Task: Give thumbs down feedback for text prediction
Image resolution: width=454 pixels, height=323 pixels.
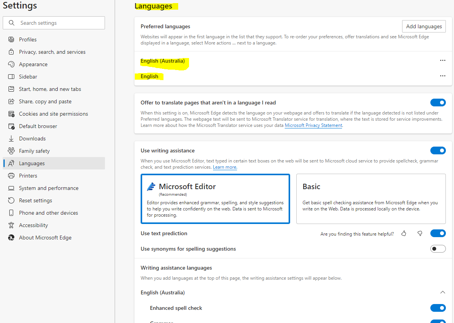Action: click(x=420, y=234)
